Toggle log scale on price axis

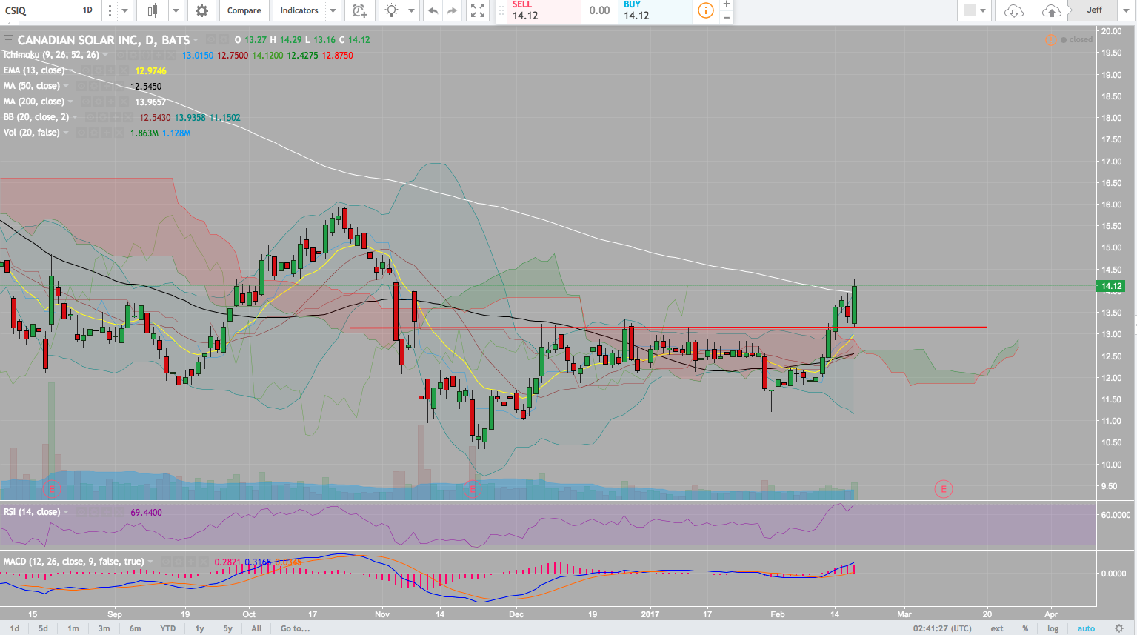click(1053, 628)
